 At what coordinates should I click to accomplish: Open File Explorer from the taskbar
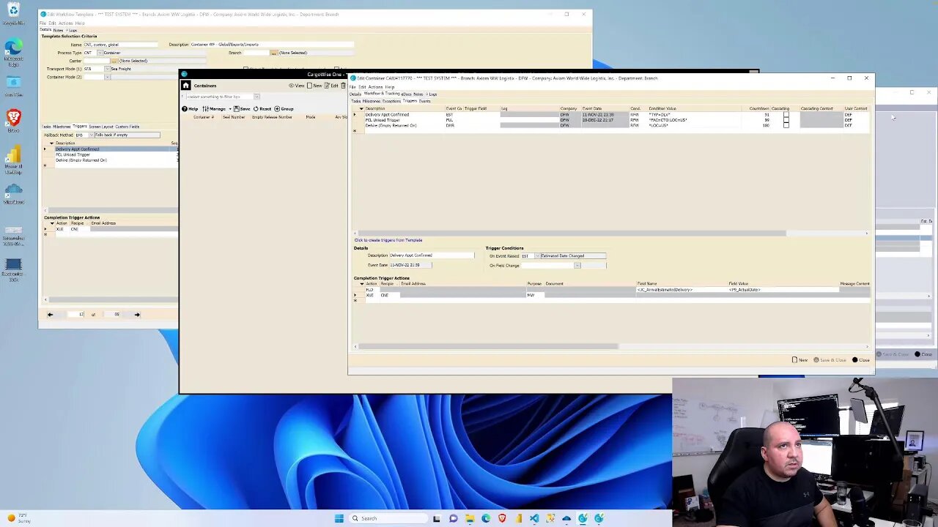tap(470, 518)
